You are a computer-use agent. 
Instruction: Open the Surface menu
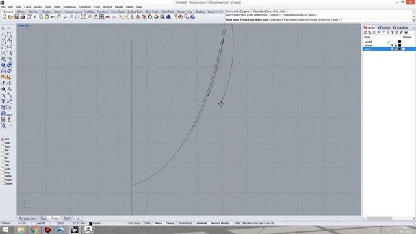point(38,7)
